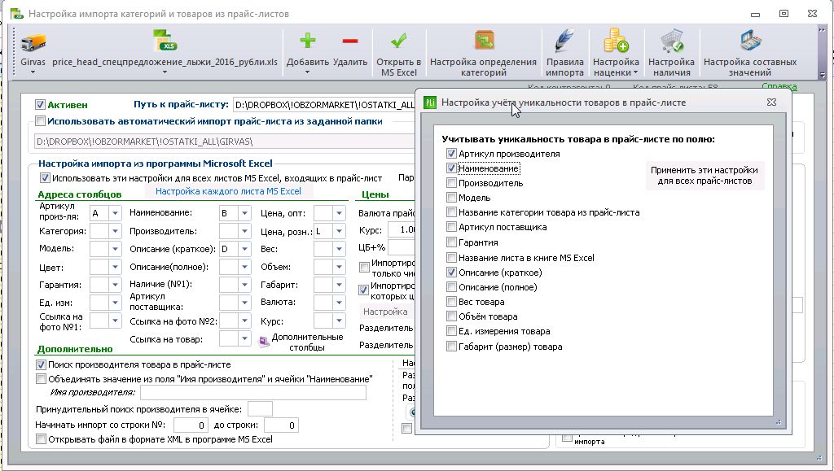834x471 pixels.
Task: Expand the Настройка наценки dropdown arrow
Action: click(x=635, y=72)
